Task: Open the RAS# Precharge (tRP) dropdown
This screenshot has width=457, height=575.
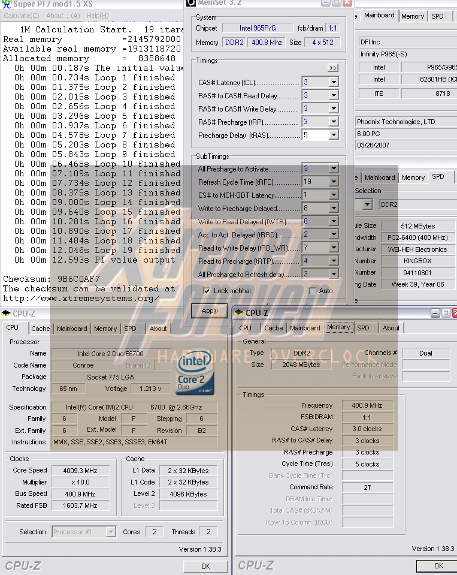Action: coord(334,122)
